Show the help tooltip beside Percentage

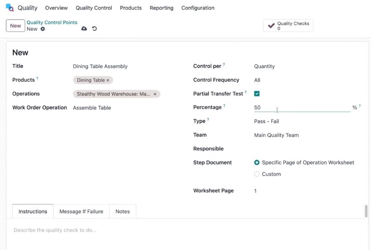(x=224, y=106)
